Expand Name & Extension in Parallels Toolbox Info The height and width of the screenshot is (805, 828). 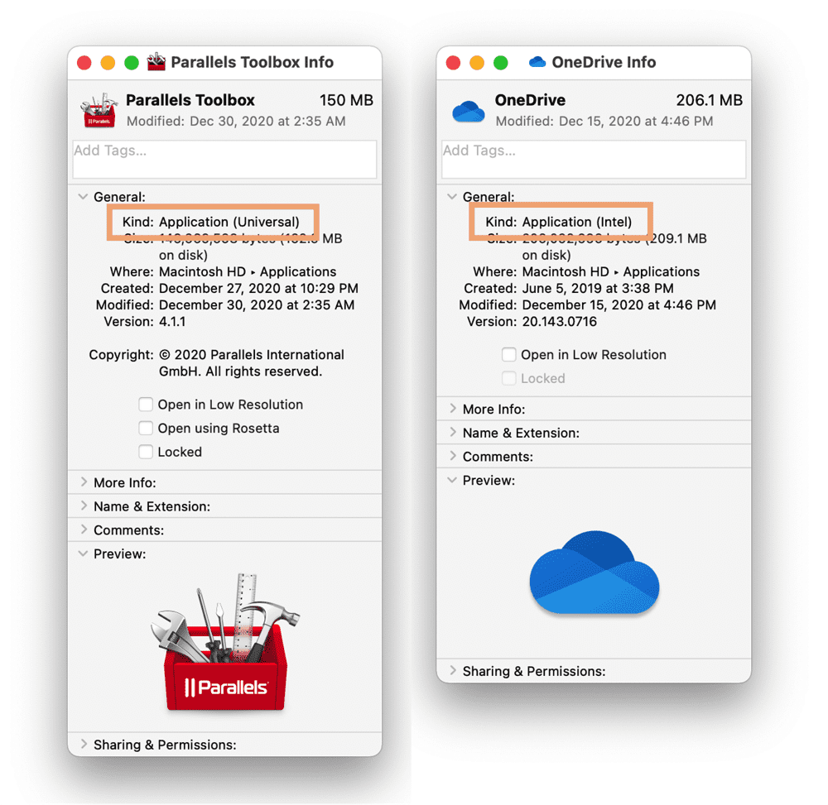click(84, 506)
